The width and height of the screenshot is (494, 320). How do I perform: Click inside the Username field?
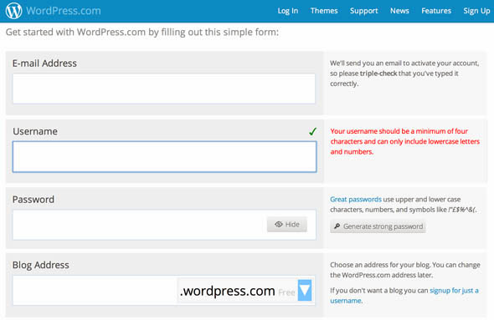click(x=164, y=156)
